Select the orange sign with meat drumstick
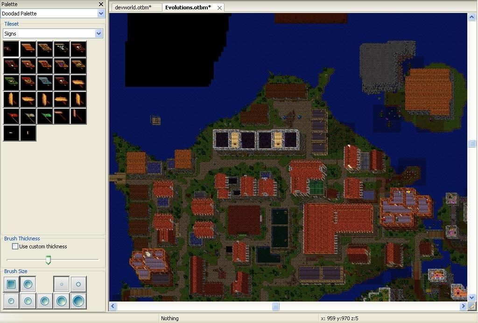478x323 pixels. coord(28,65)
